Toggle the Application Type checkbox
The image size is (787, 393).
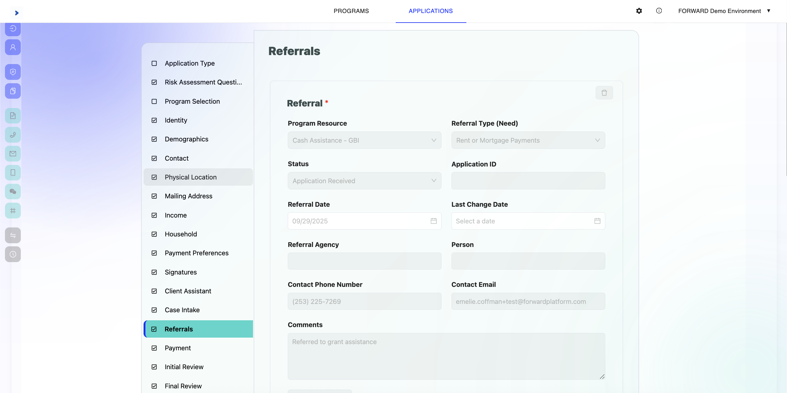coord(154,63)
